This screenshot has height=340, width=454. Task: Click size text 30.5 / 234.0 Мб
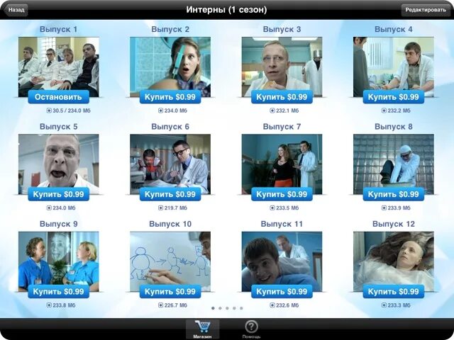72,110
